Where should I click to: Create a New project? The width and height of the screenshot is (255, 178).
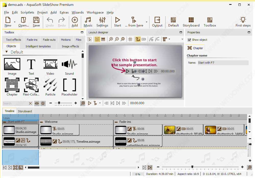coord(8,22)
